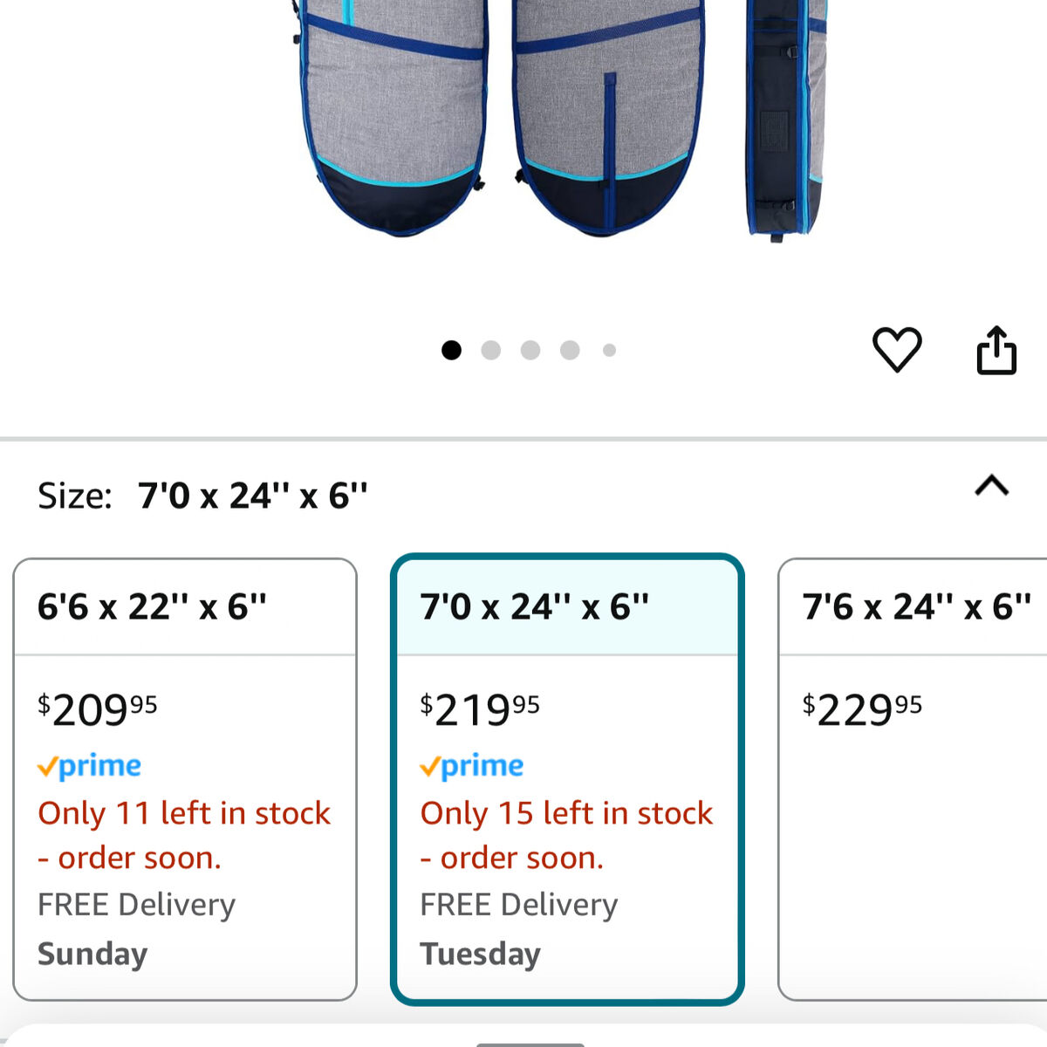1047x1047 pixels.
Task: Select the 7'0 x 24'' x 6'' size card
Action: [x=567, y=606]
